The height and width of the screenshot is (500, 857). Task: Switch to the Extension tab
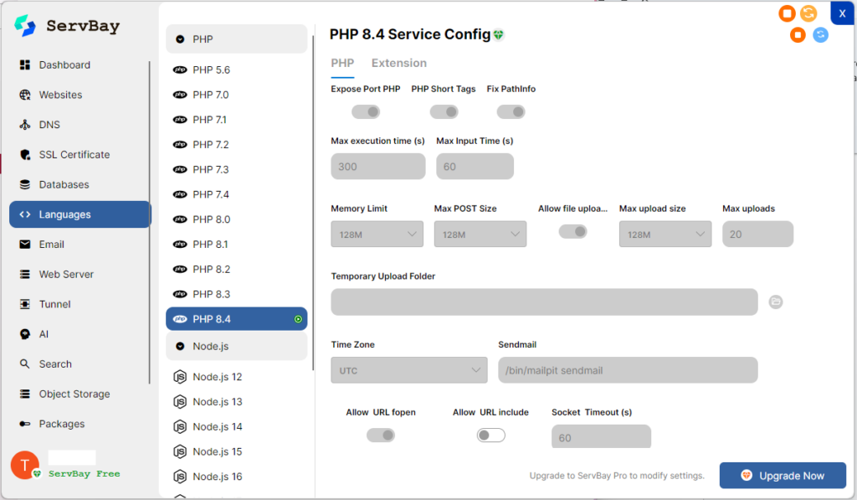[398, 63]
